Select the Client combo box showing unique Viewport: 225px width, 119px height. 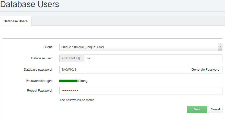click(x=141, y=47)
